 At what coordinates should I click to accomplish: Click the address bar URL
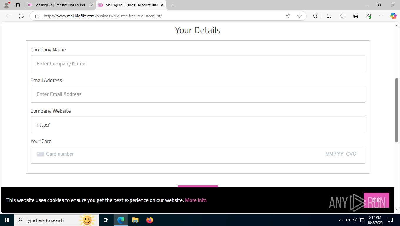[103, 16]
